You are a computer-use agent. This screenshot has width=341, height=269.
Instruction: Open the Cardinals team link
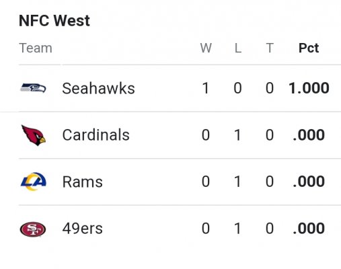pos(96,134)
